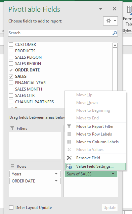The image size is (132, 214).
Task: Click the 'FINANCIAL YEAR' field name
Action: [x=31, y=83]
